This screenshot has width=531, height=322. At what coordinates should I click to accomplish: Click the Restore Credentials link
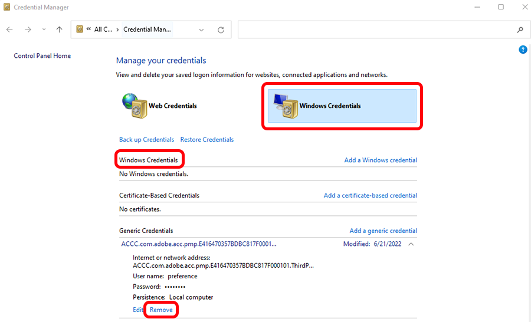(206, 140)
